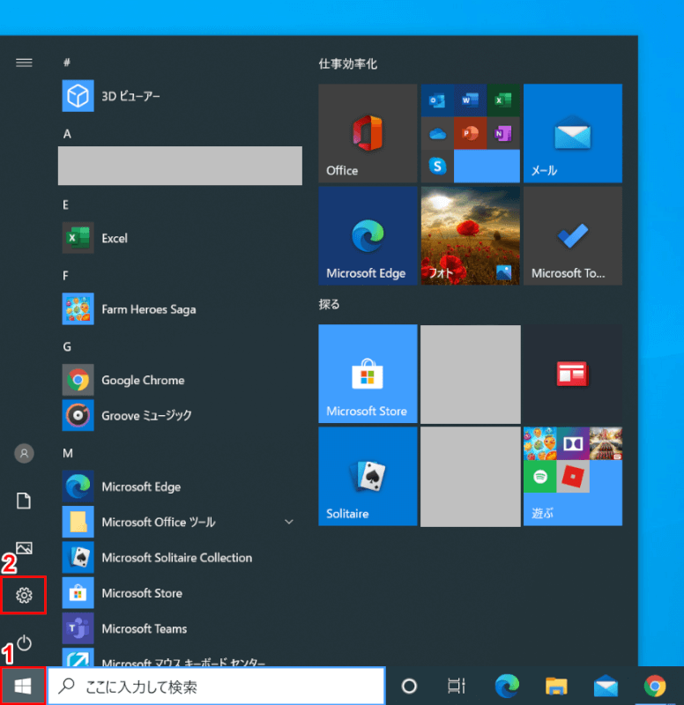The height and width of the screenshot is (705, 684).
Task: Open Skype in the Office folder tile
Action: pos(437,166)
